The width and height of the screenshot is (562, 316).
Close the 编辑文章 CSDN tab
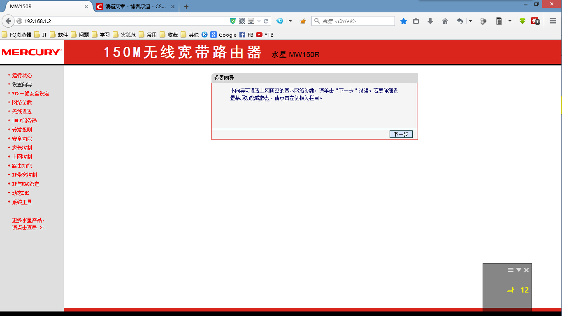(x=173, y=7)
